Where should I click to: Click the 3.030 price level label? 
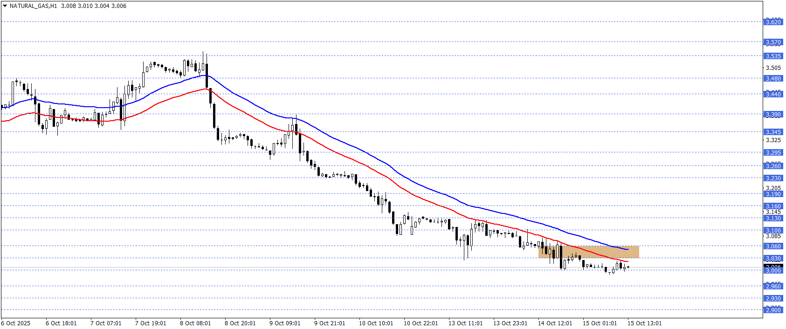(773, 259)
